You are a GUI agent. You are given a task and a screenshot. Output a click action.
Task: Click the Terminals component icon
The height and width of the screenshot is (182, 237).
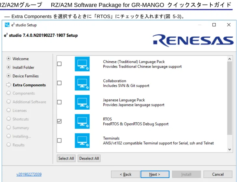82,140
